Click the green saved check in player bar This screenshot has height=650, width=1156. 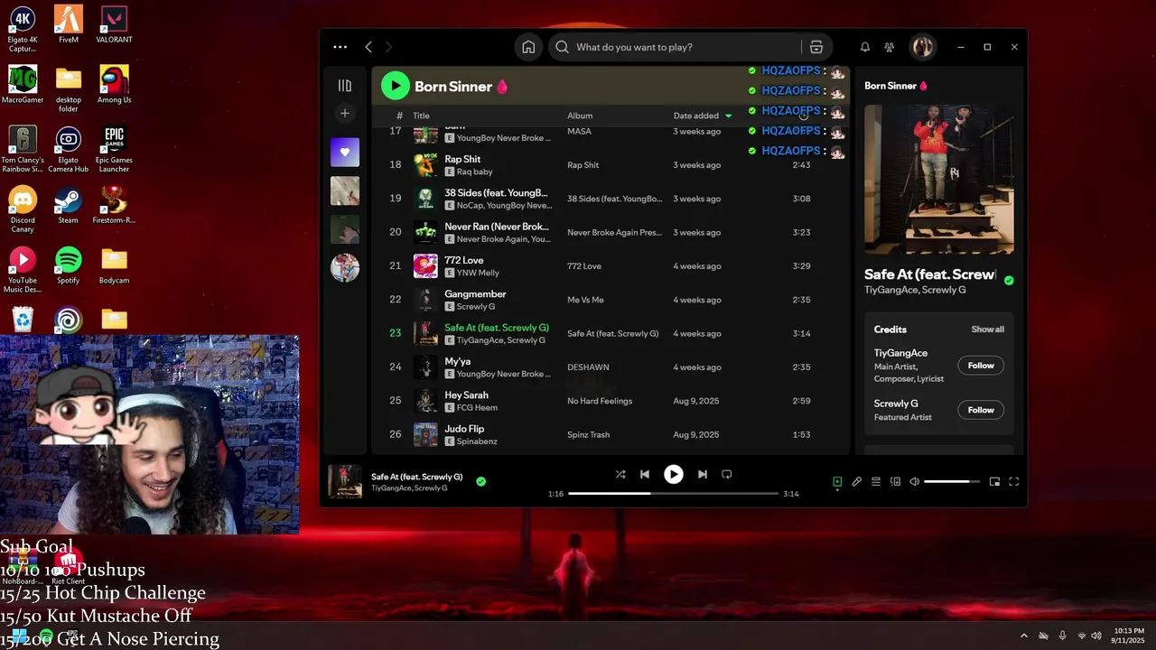click(480, 482)
